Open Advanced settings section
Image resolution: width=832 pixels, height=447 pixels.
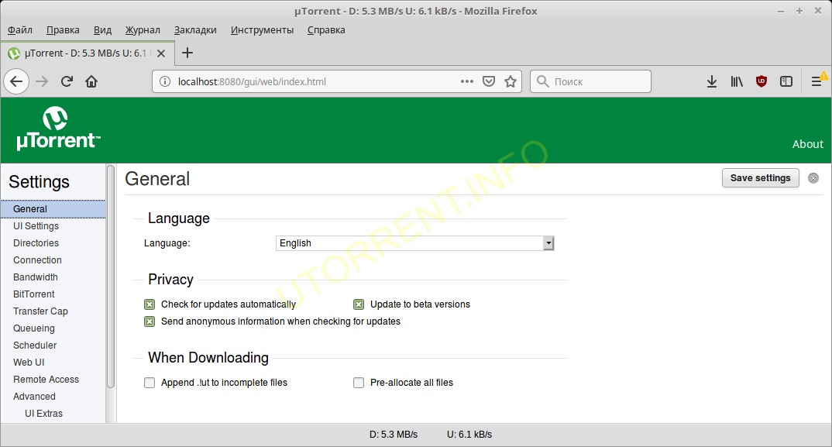(x=35, y=396)
